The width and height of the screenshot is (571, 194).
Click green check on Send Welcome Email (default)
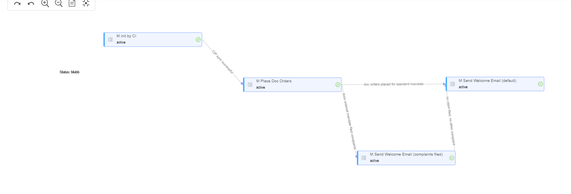click(x=540, y=84)
